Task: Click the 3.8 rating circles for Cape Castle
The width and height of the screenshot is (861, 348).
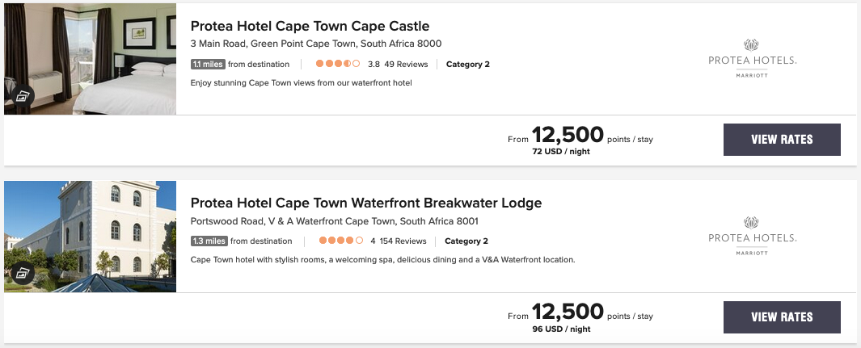Action: coord(338,64)
